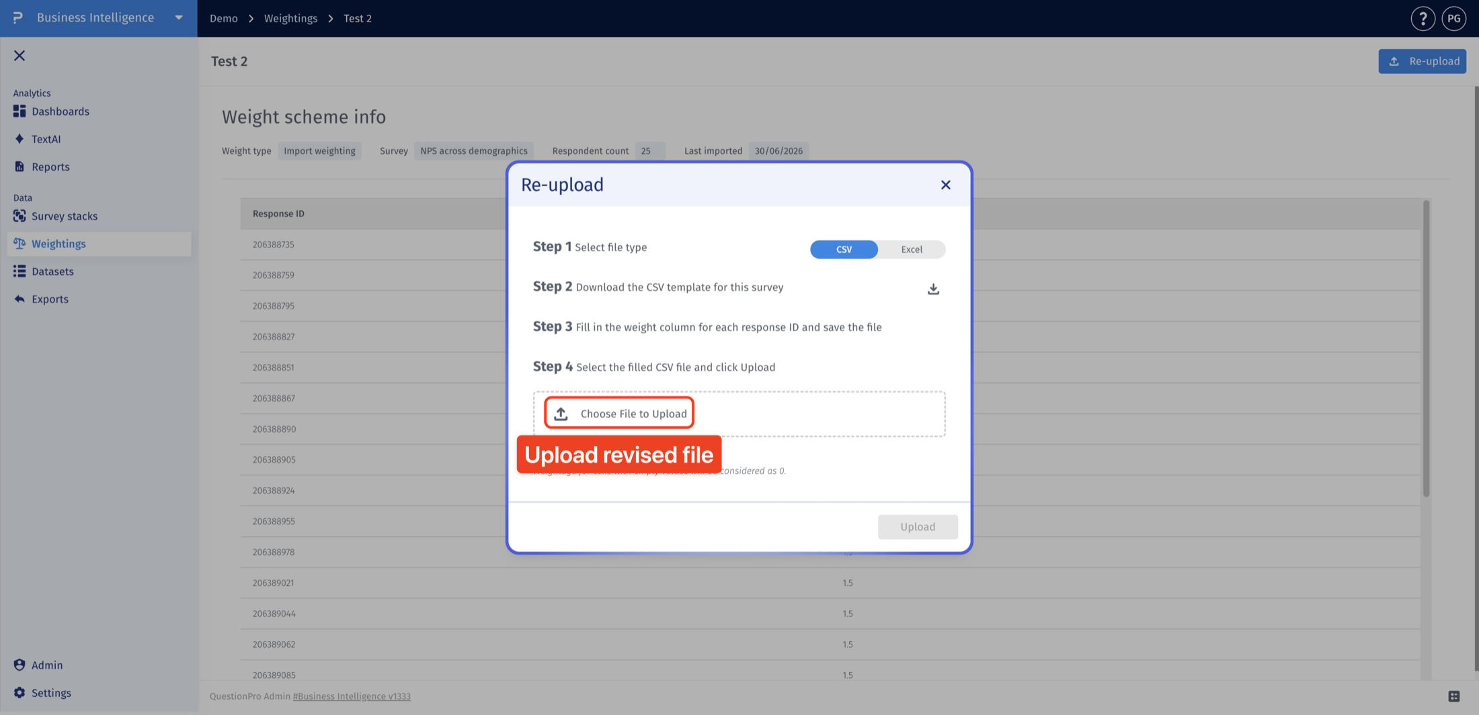The image size is (1479, 715).
Task: Open Reports in the sidebar
Action: click(50, 167)
